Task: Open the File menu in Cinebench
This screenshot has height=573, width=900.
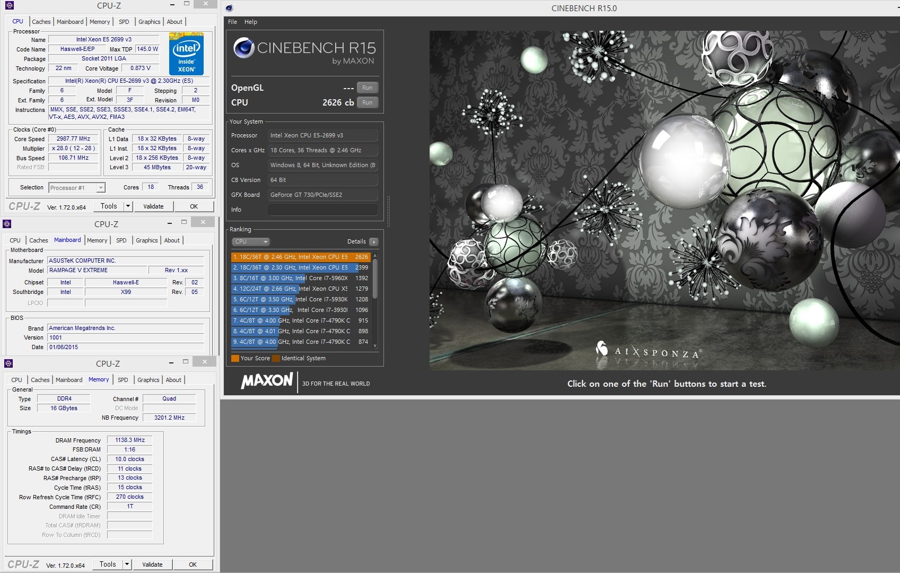Action: pyautogui.click(x=232, y=22)
